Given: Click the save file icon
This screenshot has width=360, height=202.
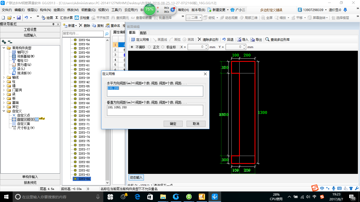Looking at the screenshot, I should tap(19, 18).
